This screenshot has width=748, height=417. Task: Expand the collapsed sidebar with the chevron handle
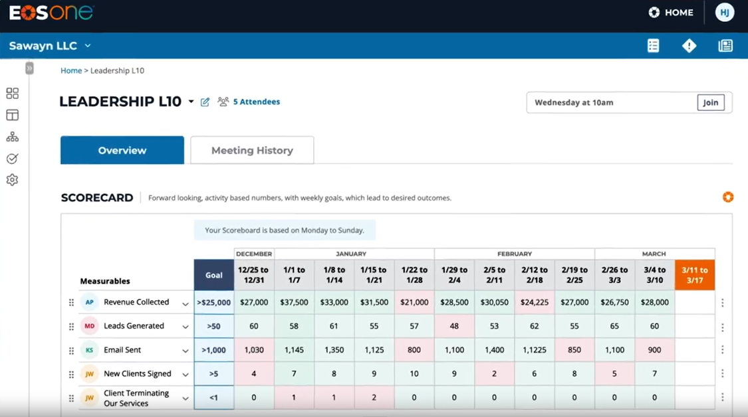pos(29,68)
